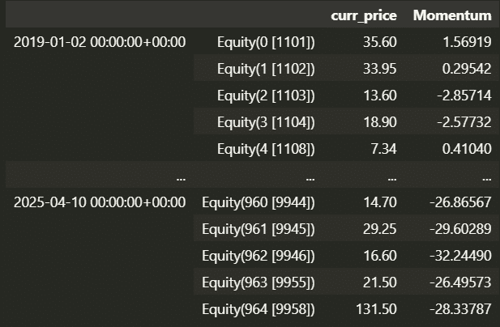Screen dimensions: 500x327
Task: Click the Equity(962 [9946]) row label
Action: pyautogui.click(x=258, y=255)
